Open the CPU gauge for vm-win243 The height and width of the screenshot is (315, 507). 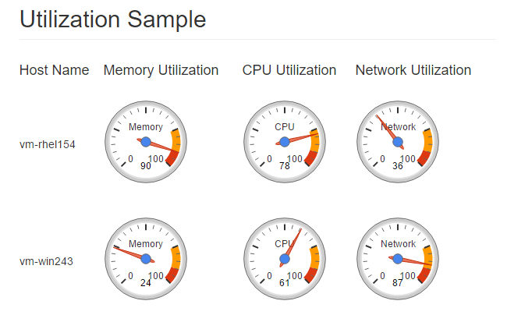284,259
